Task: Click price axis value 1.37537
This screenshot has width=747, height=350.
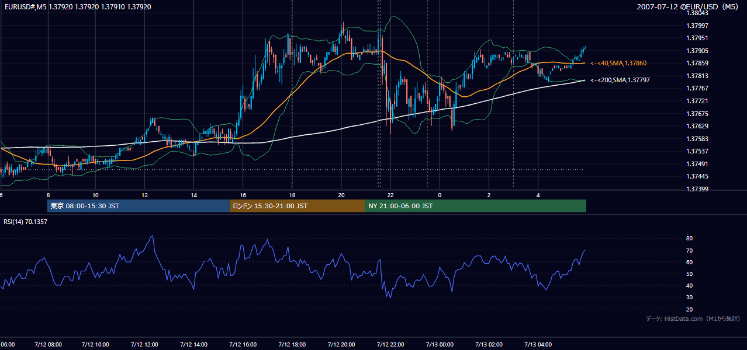Action: click(x=697, y=151)
